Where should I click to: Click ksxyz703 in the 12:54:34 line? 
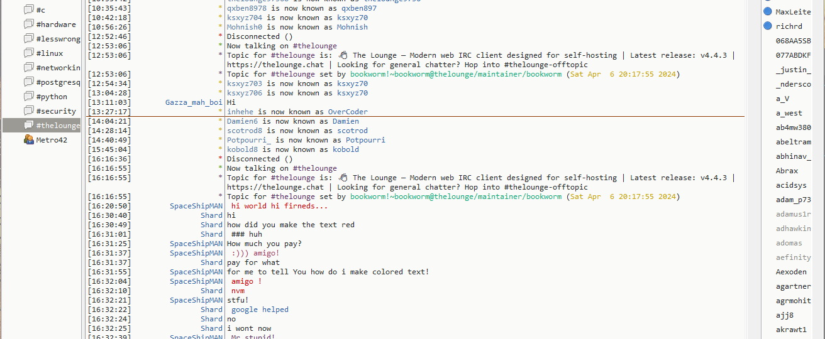coord(245,83)
